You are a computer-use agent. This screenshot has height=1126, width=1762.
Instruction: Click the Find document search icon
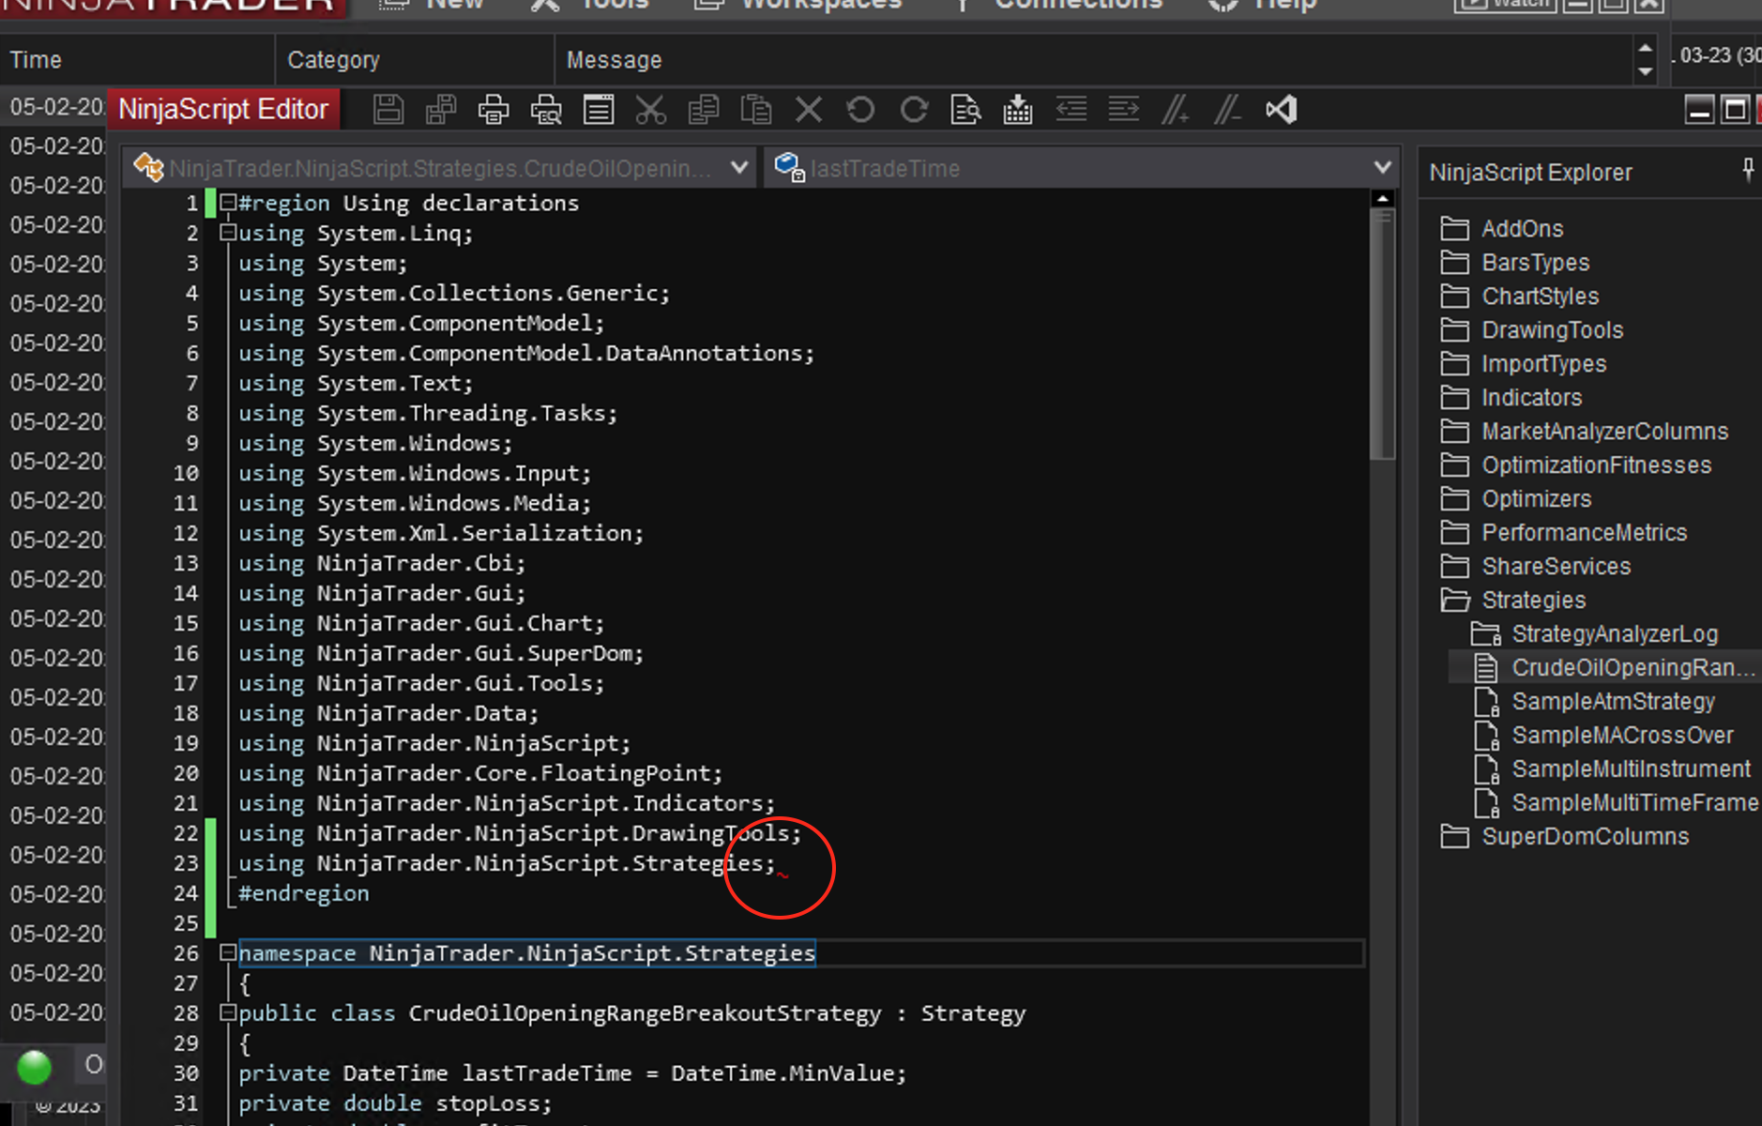[x=965, y=110]
